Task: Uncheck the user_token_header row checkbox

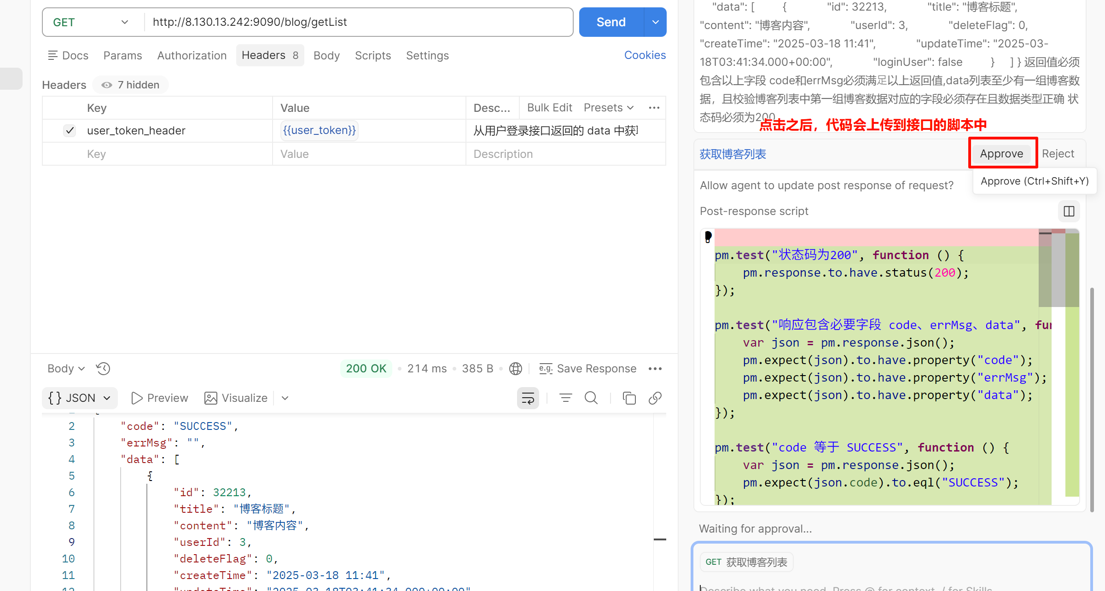Action: [x=70, y=131]
